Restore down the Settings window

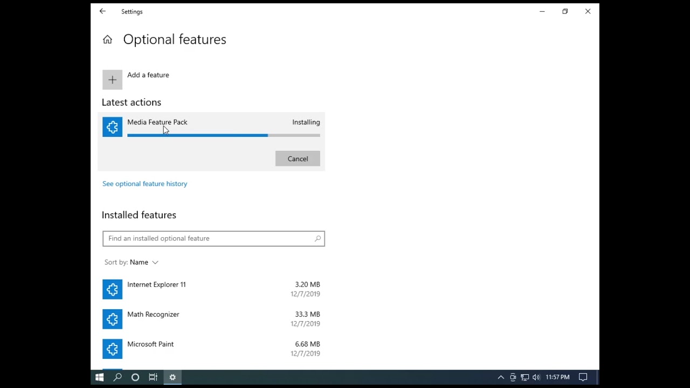click(x=565, y=11)
